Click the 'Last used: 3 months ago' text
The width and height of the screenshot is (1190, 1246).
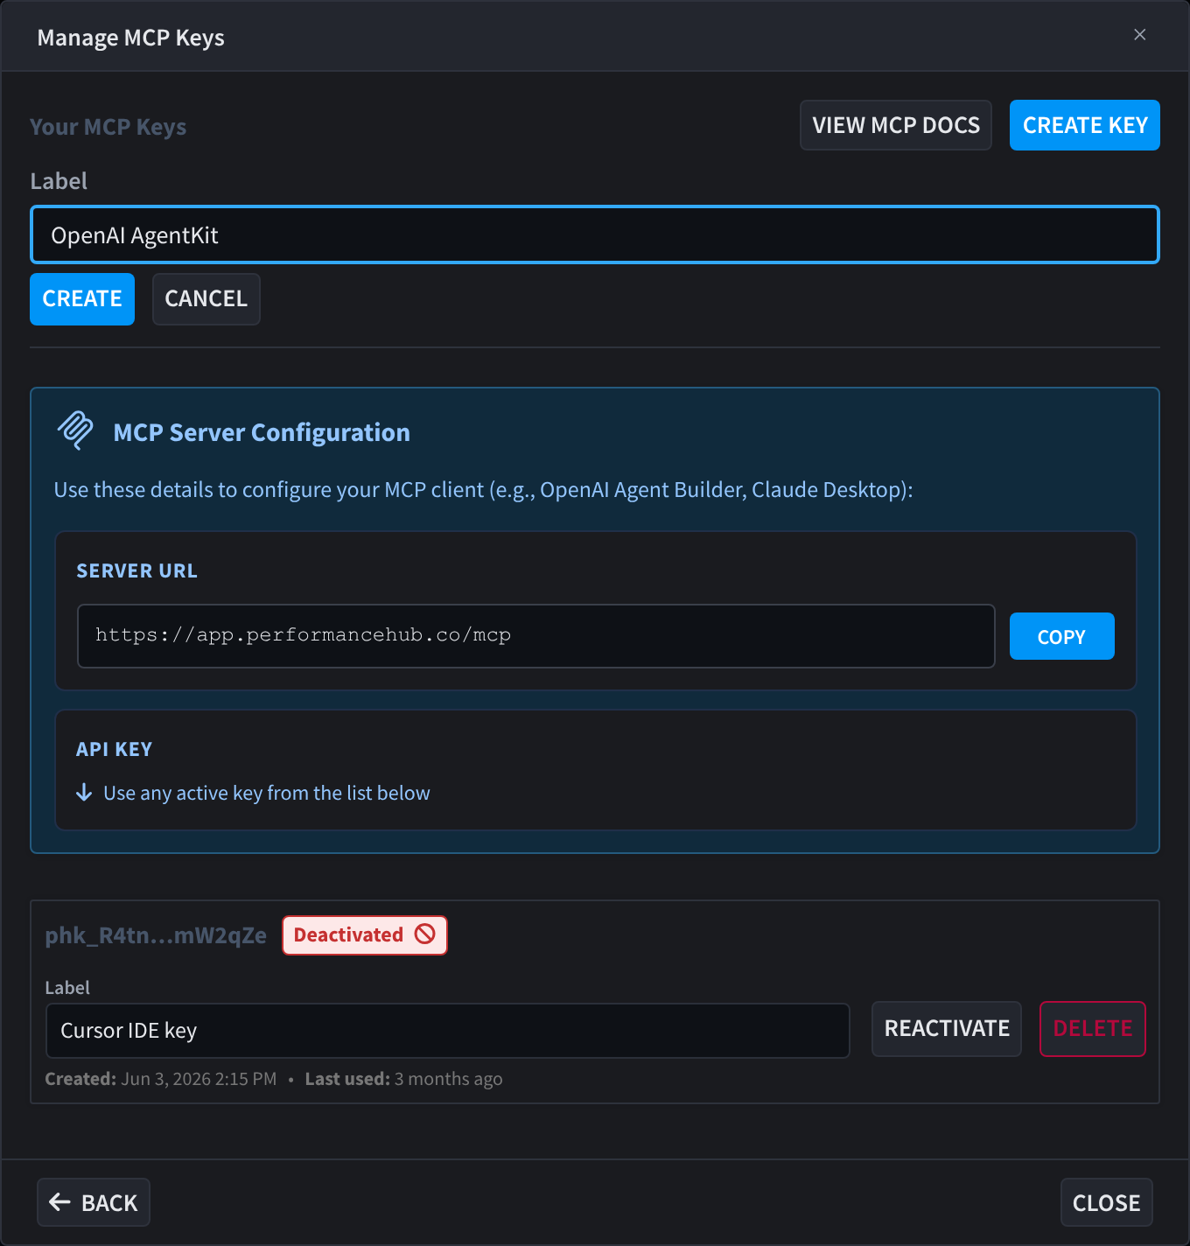tap(403, 1079)
